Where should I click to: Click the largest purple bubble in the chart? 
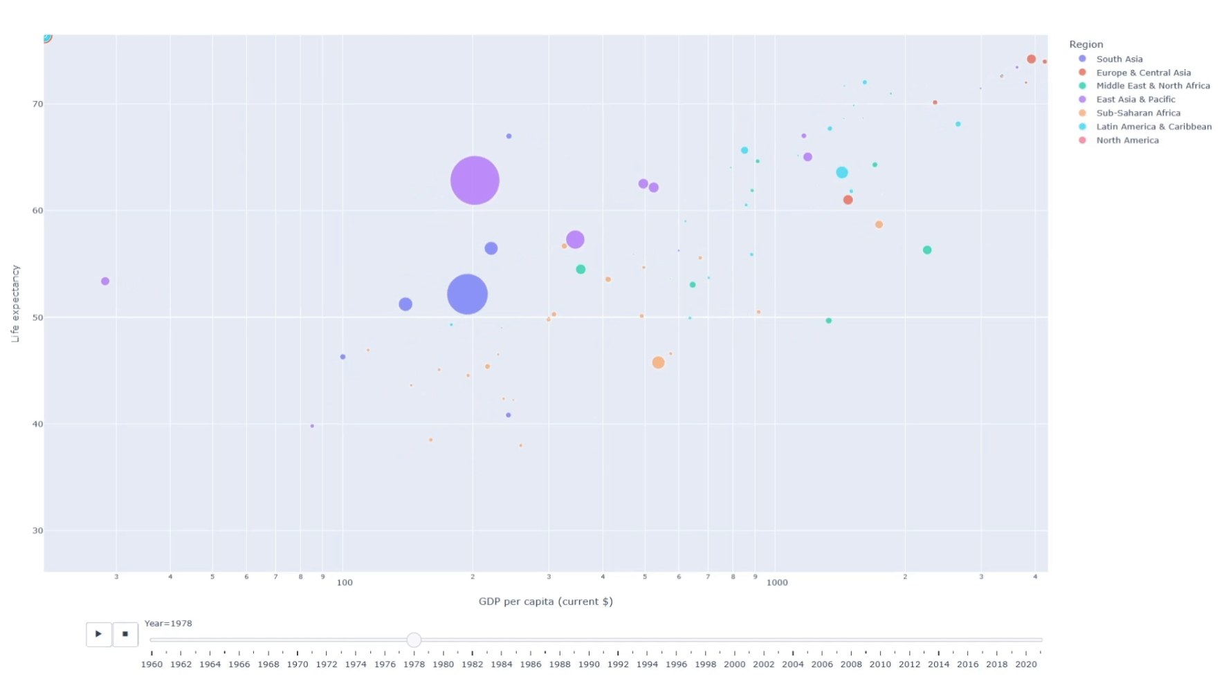pyautogui.click(x=475, y=179)
